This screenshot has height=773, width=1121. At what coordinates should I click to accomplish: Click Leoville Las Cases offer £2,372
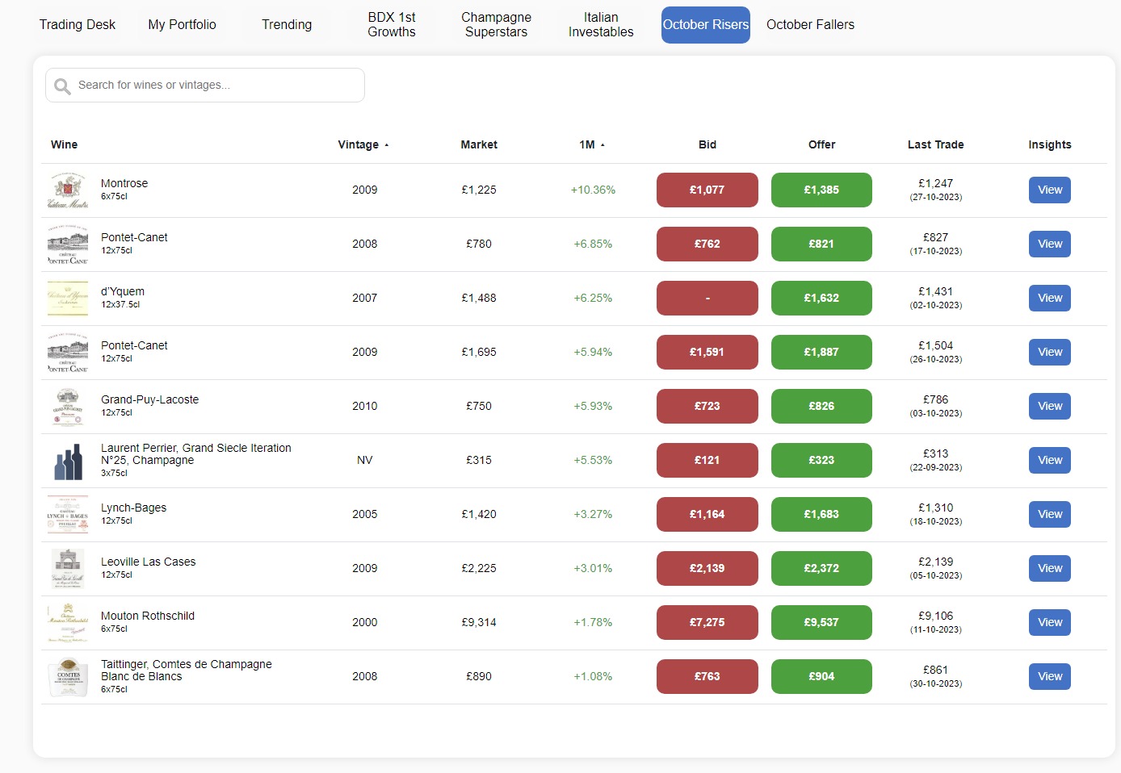tap(821, 568)
